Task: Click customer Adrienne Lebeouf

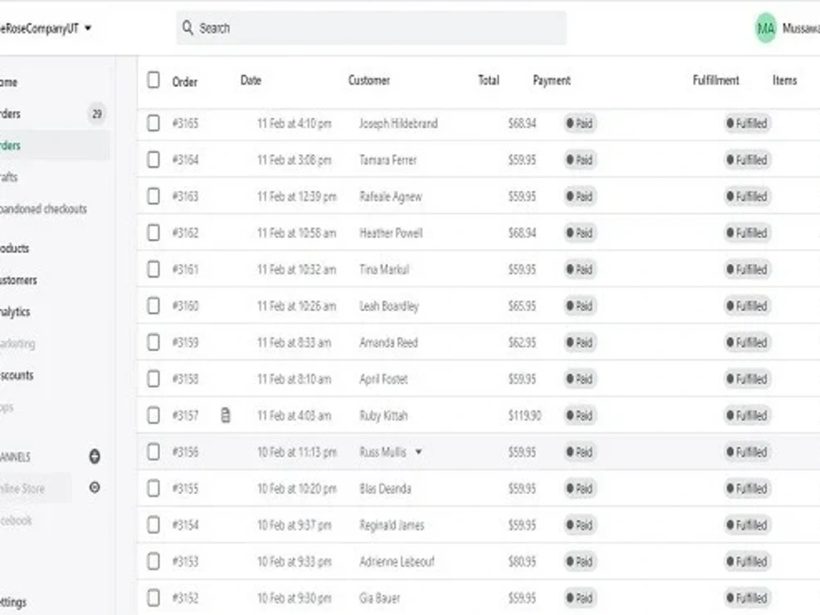Action: (397, 562)
